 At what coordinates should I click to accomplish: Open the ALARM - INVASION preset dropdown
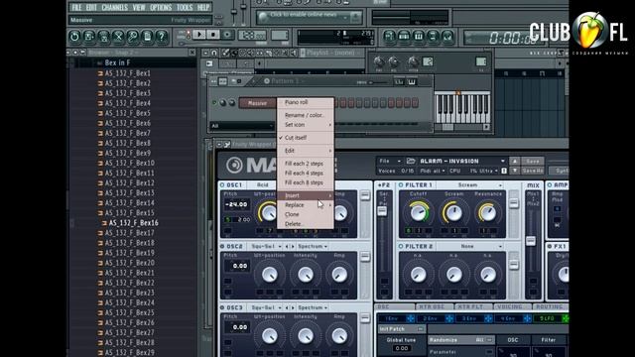(462, 161)
